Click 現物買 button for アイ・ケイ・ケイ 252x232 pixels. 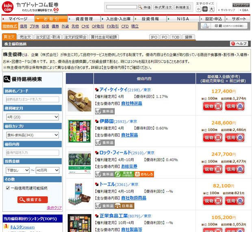coord(213,106)
